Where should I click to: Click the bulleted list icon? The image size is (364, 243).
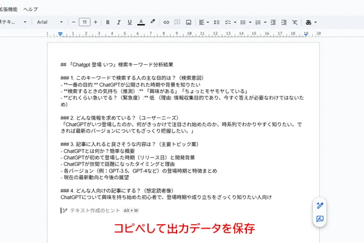243,22
